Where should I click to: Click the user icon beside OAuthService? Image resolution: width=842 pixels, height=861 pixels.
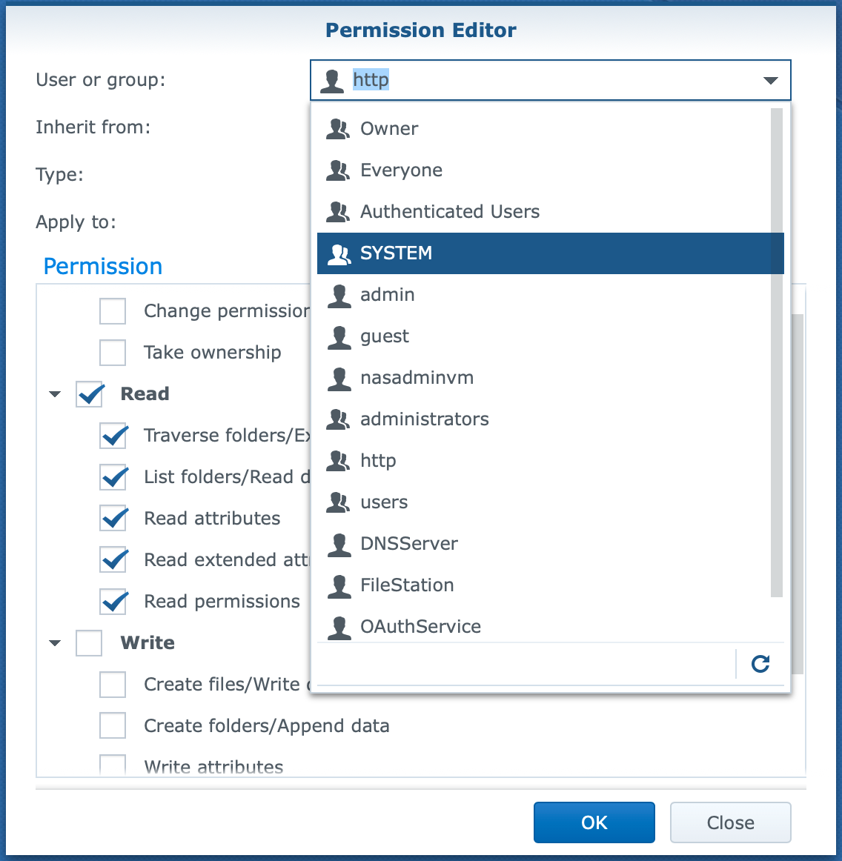pyautogui.click(x=339, y=628)
